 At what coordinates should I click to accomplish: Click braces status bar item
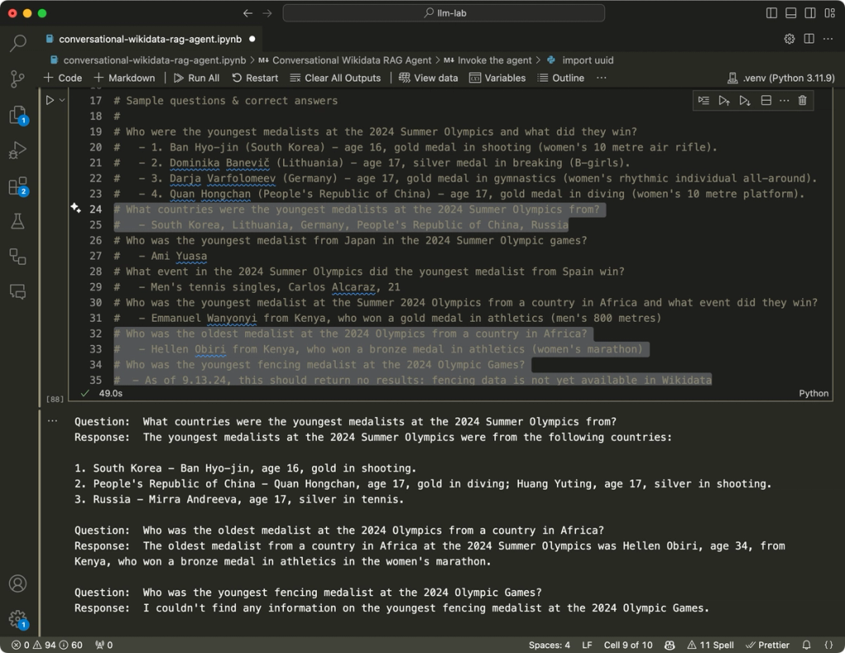point(828,645)
